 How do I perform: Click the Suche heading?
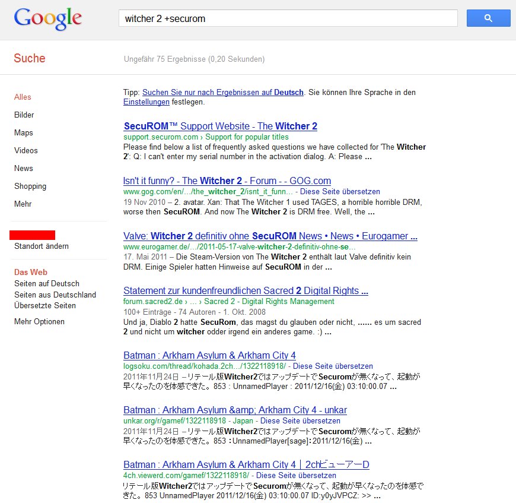tap(30, 58)
